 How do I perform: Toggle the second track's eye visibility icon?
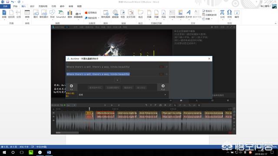pyautogui.click(x=53, y=117)
